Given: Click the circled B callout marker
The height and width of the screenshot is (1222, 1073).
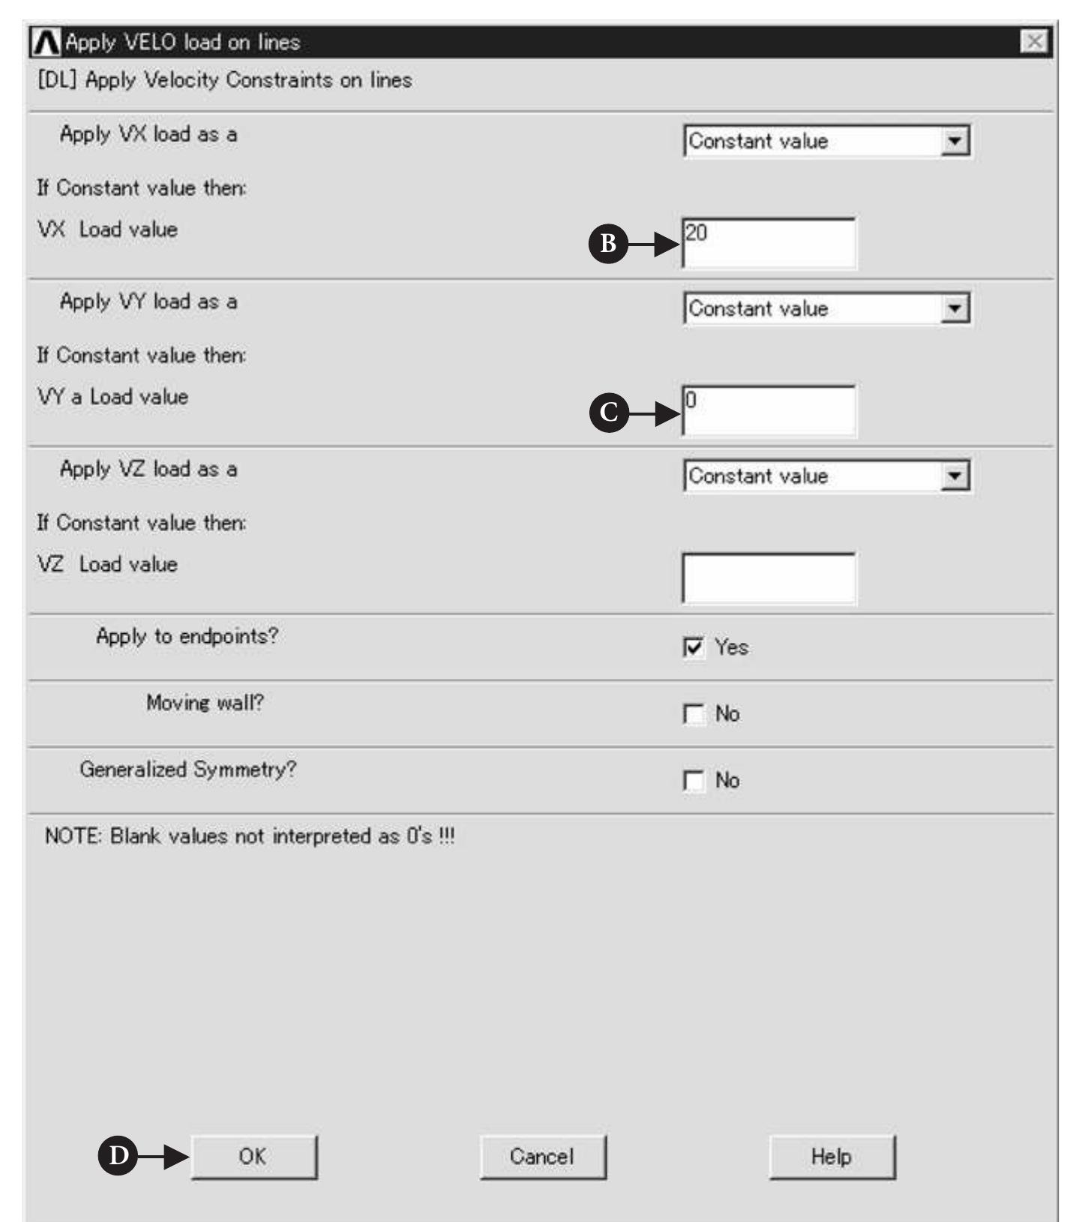Looking at the screenshot, I should coord(607,244).
